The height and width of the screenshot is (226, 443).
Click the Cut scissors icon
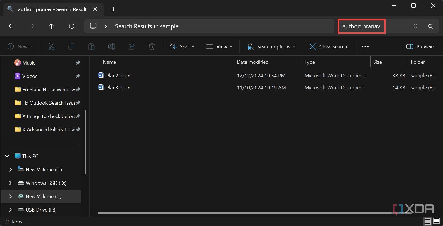pos(51,46)
